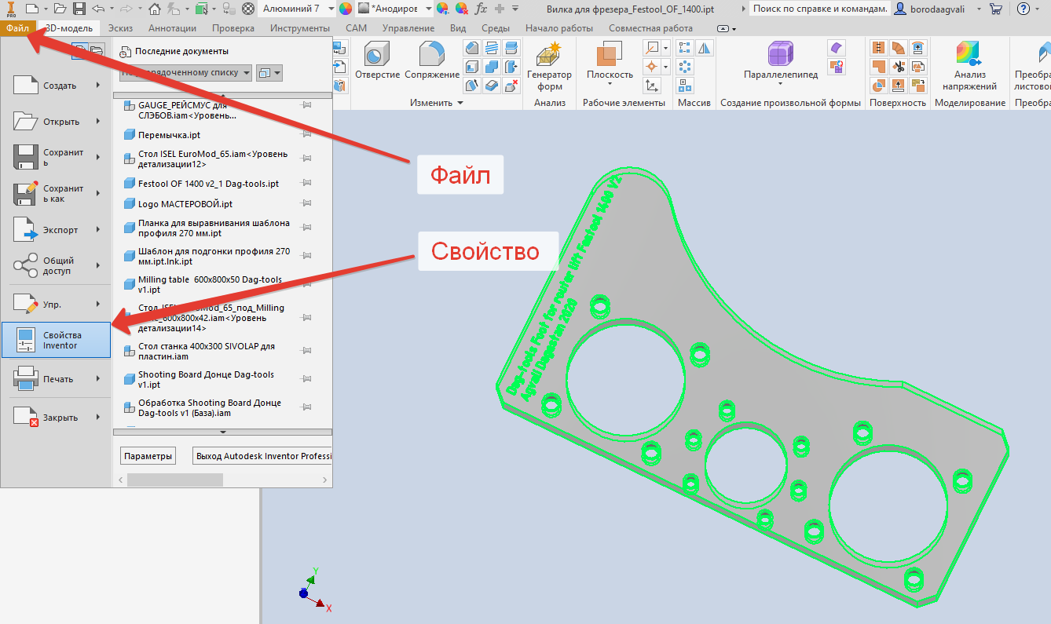The width and height of the screenshot is (1051, 624).
Task: Expand the Создать submenu arrow
Action: coord(98,86)
